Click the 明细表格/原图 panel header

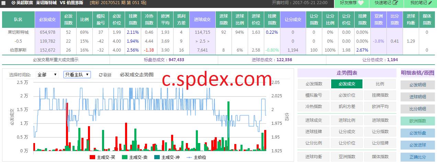click(417, 73)
